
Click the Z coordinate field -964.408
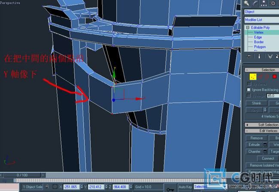(x=121, y=187)
